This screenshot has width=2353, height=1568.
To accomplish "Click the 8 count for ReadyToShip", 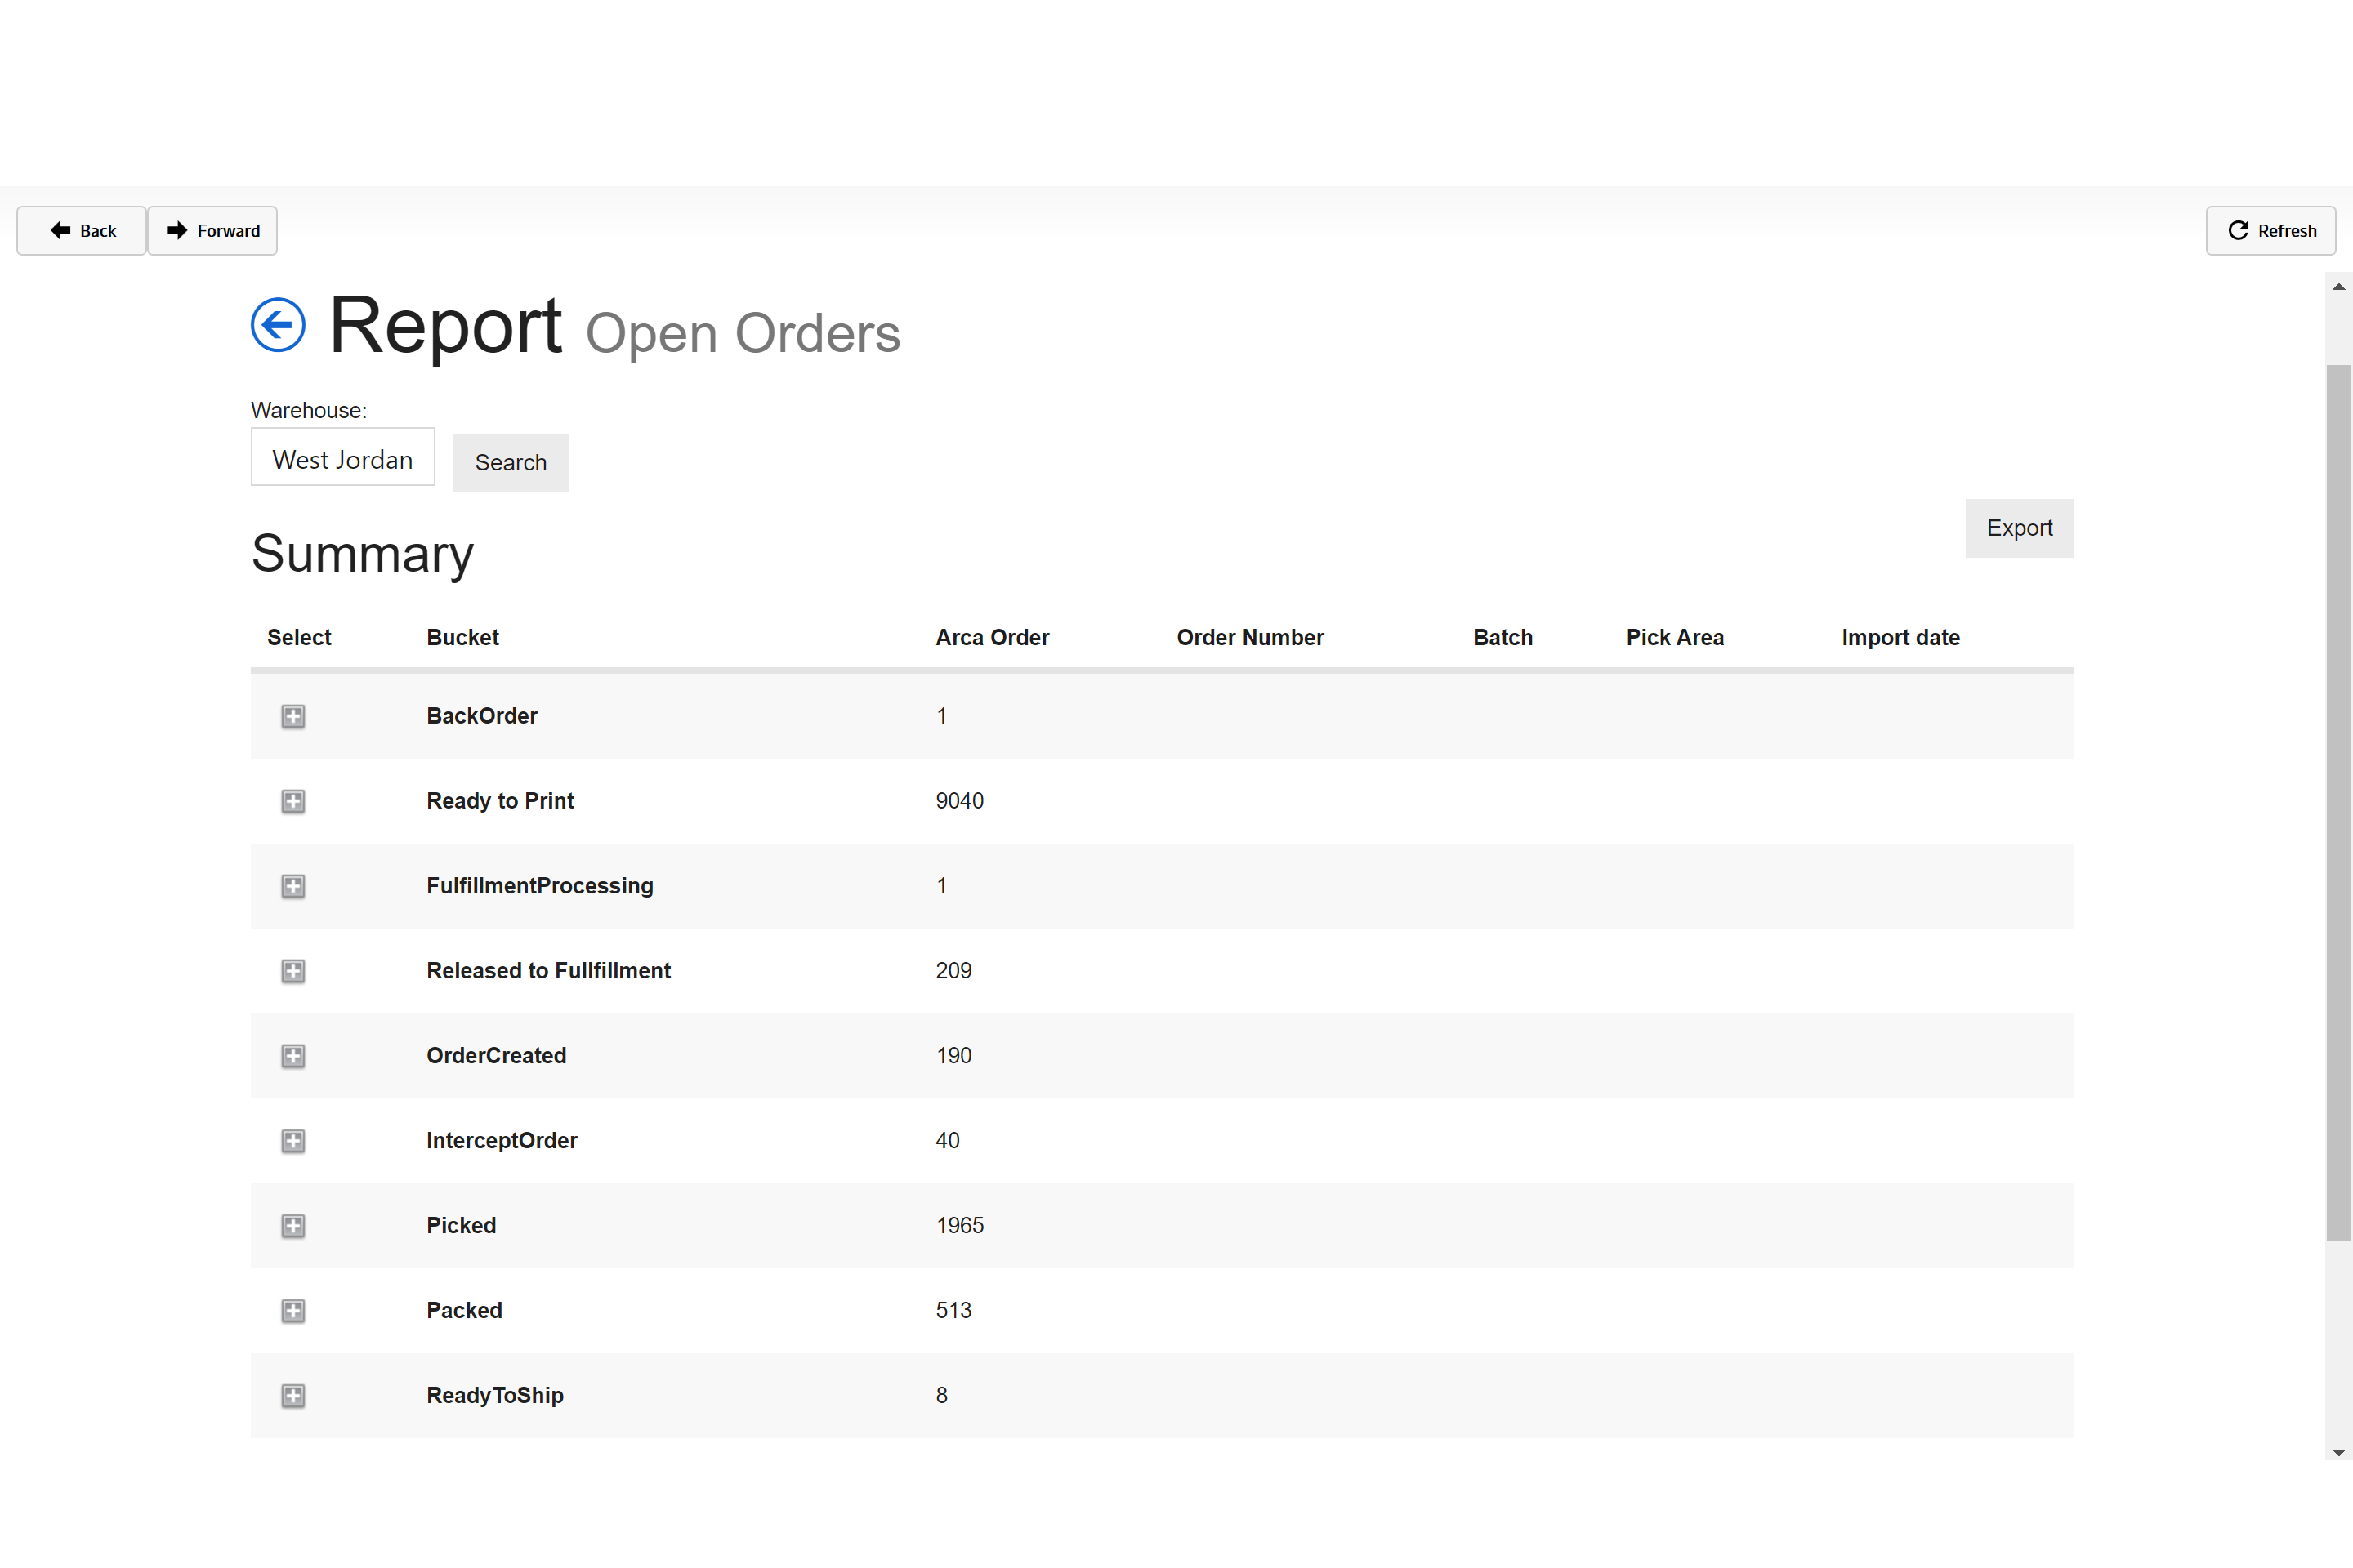I will click(x=941, y=1396).
